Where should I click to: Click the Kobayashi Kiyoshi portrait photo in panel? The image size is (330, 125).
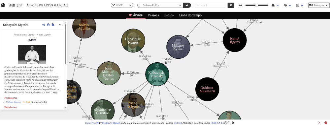[x=32, y=54]
